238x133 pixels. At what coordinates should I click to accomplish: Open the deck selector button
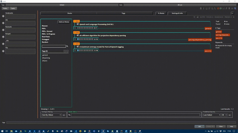(x=180, y=5)
